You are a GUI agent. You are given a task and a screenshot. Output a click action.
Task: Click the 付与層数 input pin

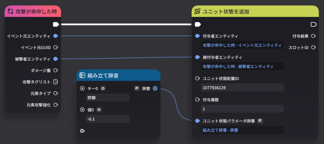tap(197, 100)
